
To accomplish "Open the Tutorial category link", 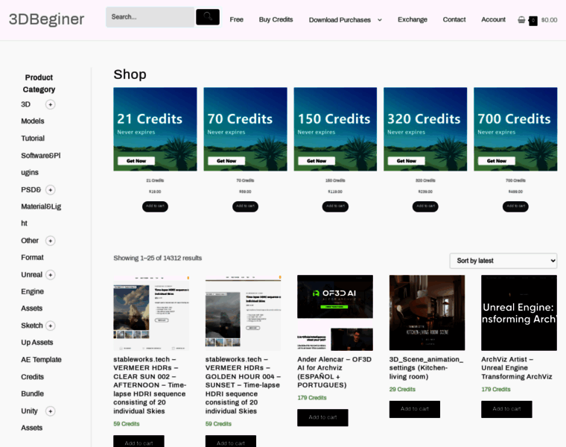I will pyautogui.click(x=33, y=139).
